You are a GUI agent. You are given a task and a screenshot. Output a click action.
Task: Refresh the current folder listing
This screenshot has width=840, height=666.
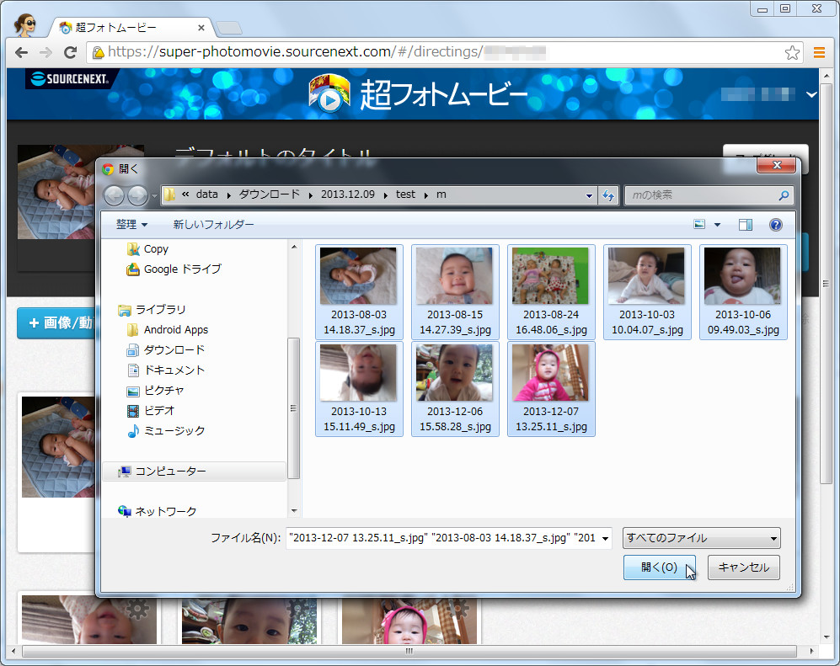(607, 194)
